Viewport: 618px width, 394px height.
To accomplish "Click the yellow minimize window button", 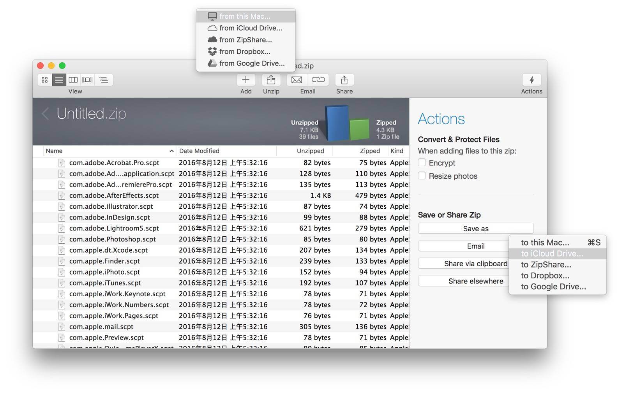I will tap(51, 66).
